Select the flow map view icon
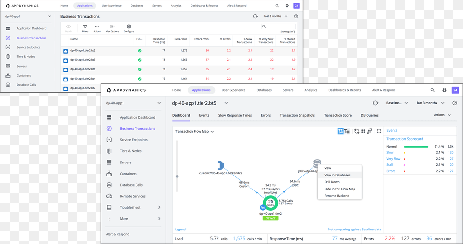The image size is (463, 244). pyautogui.click(x=340, y=131)
